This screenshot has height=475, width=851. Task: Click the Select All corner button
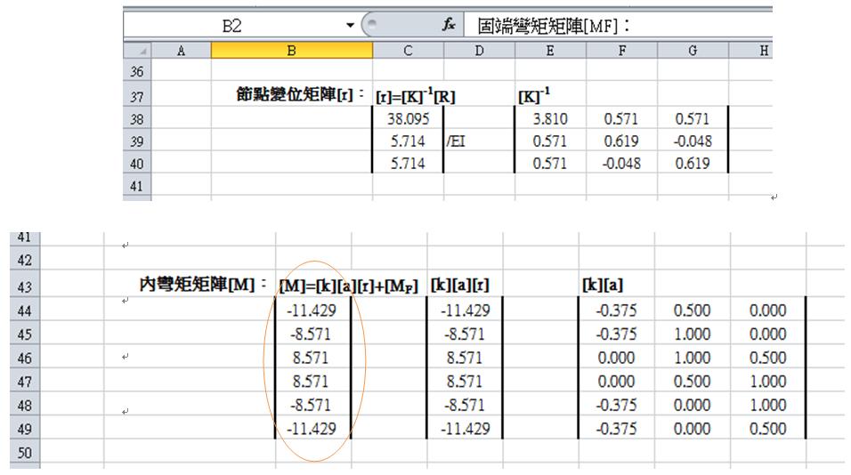[x=136, y=52]
